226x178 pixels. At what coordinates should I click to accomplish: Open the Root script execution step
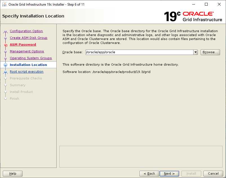pos(26,72)
